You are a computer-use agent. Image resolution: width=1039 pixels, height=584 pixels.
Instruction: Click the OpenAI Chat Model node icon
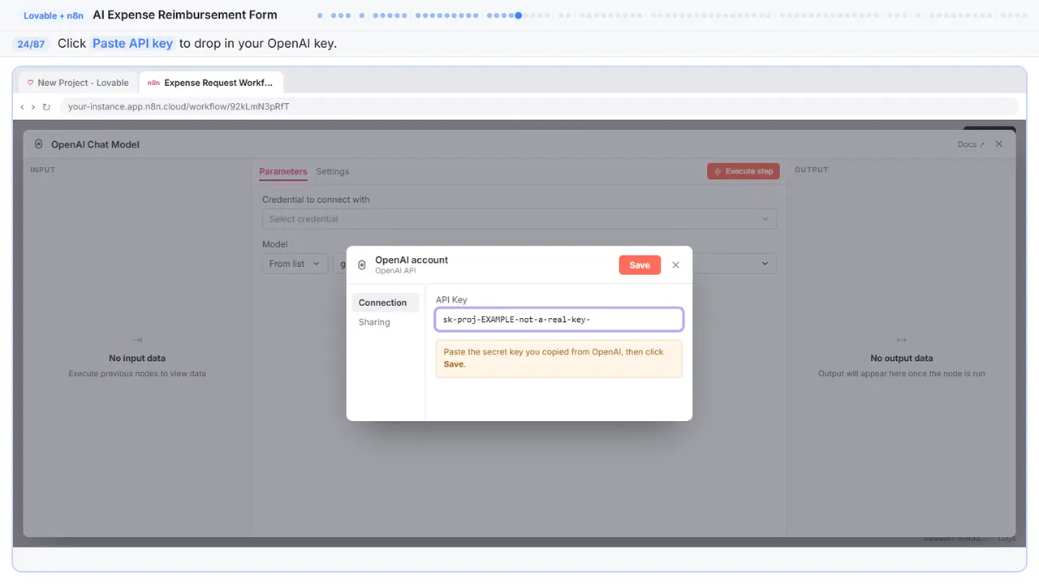38,144
